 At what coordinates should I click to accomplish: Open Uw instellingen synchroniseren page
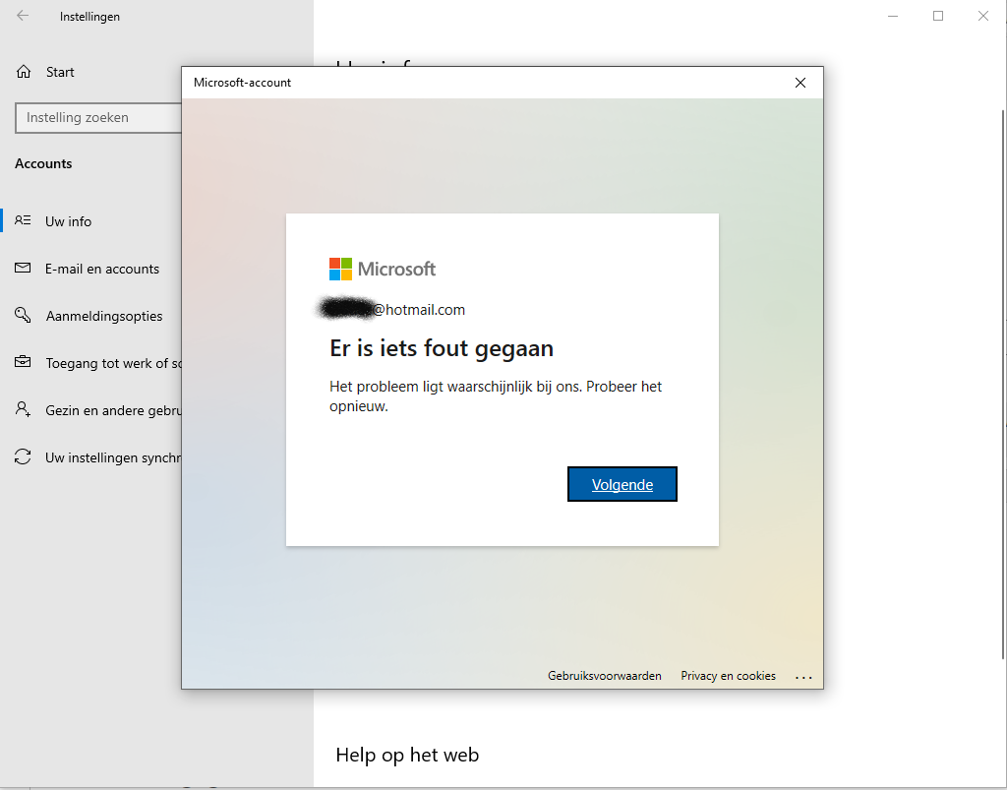[x=113, y=457]
